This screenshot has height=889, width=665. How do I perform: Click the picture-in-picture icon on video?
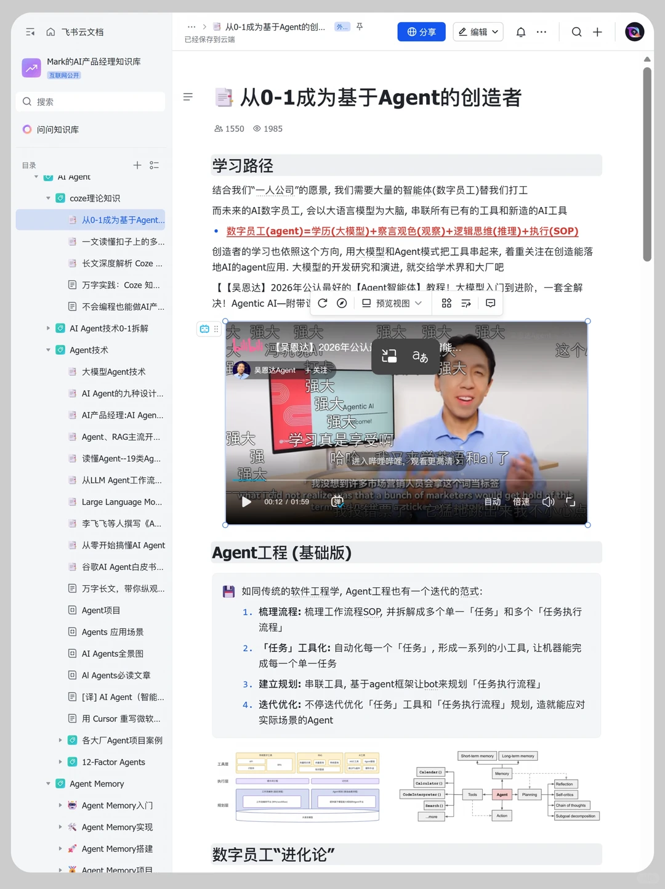(389, 356)
